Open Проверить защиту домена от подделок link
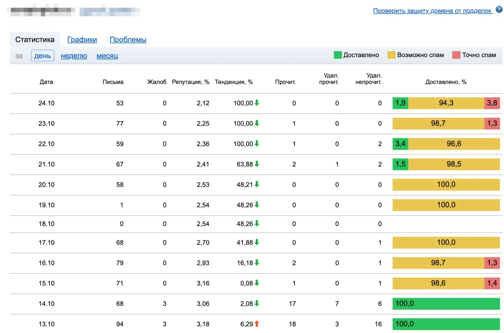This screenshot has height=333, width=504. (x=432, y=11)
